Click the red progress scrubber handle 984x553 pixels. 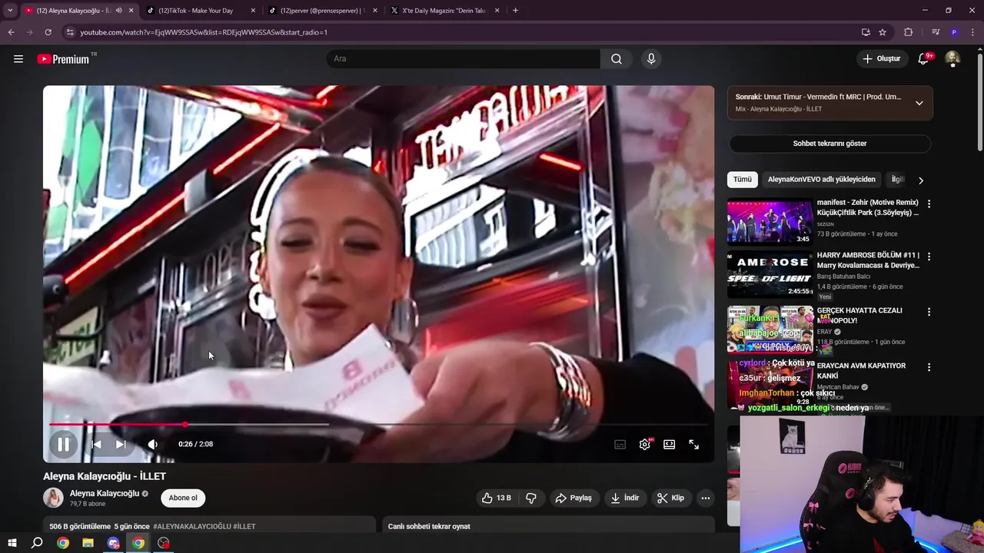coord(185,424)
